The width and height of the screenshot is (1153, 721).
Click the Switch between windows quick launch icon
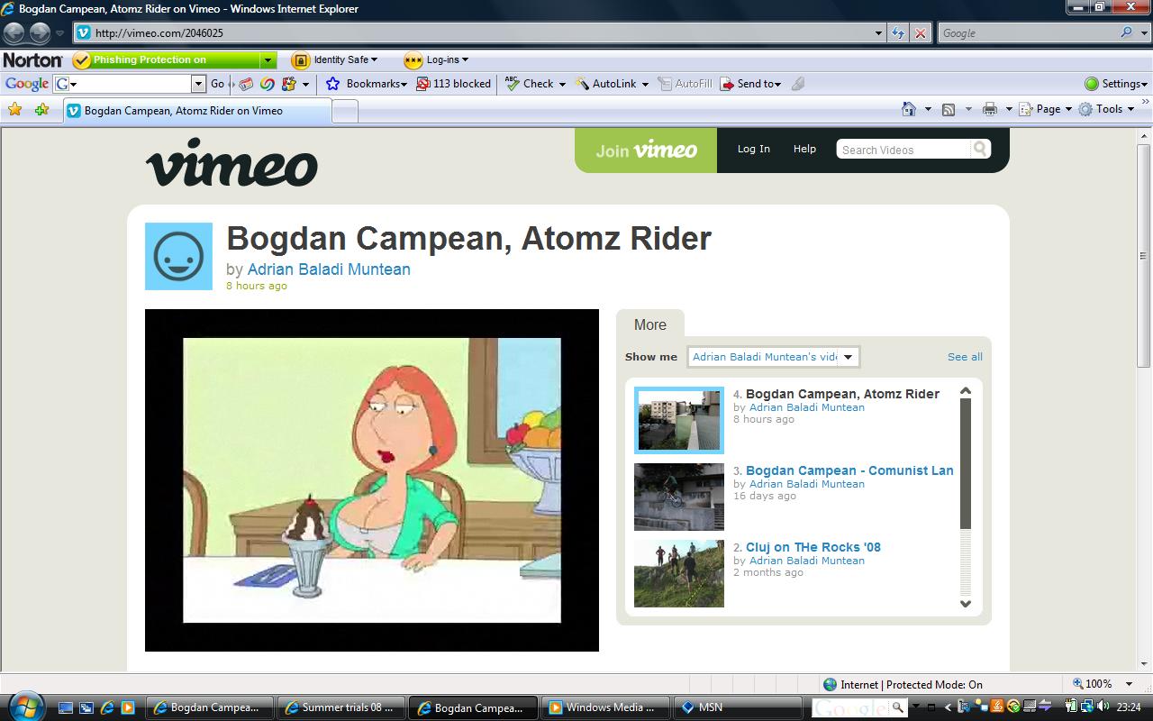86,707
